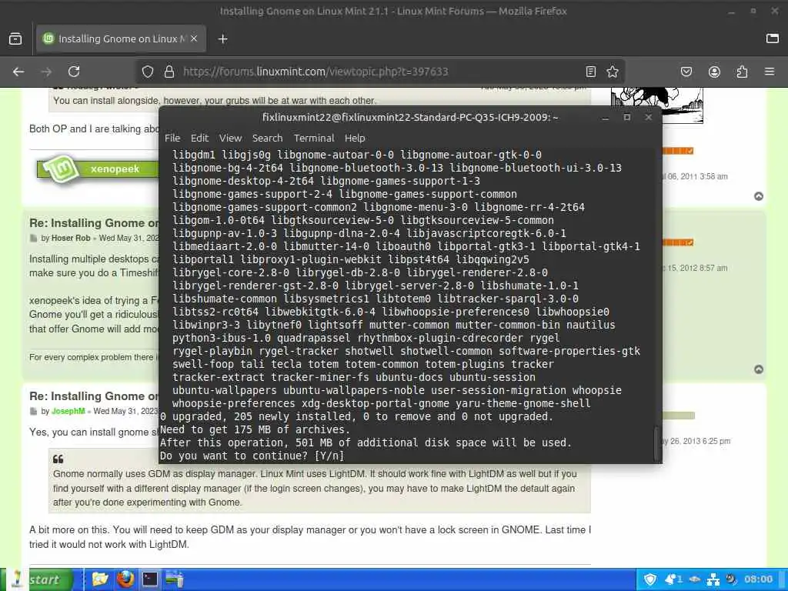The image size is (788, 591).
Task: Open the Firefox hamburger application menu
Action: coord(770,72)
